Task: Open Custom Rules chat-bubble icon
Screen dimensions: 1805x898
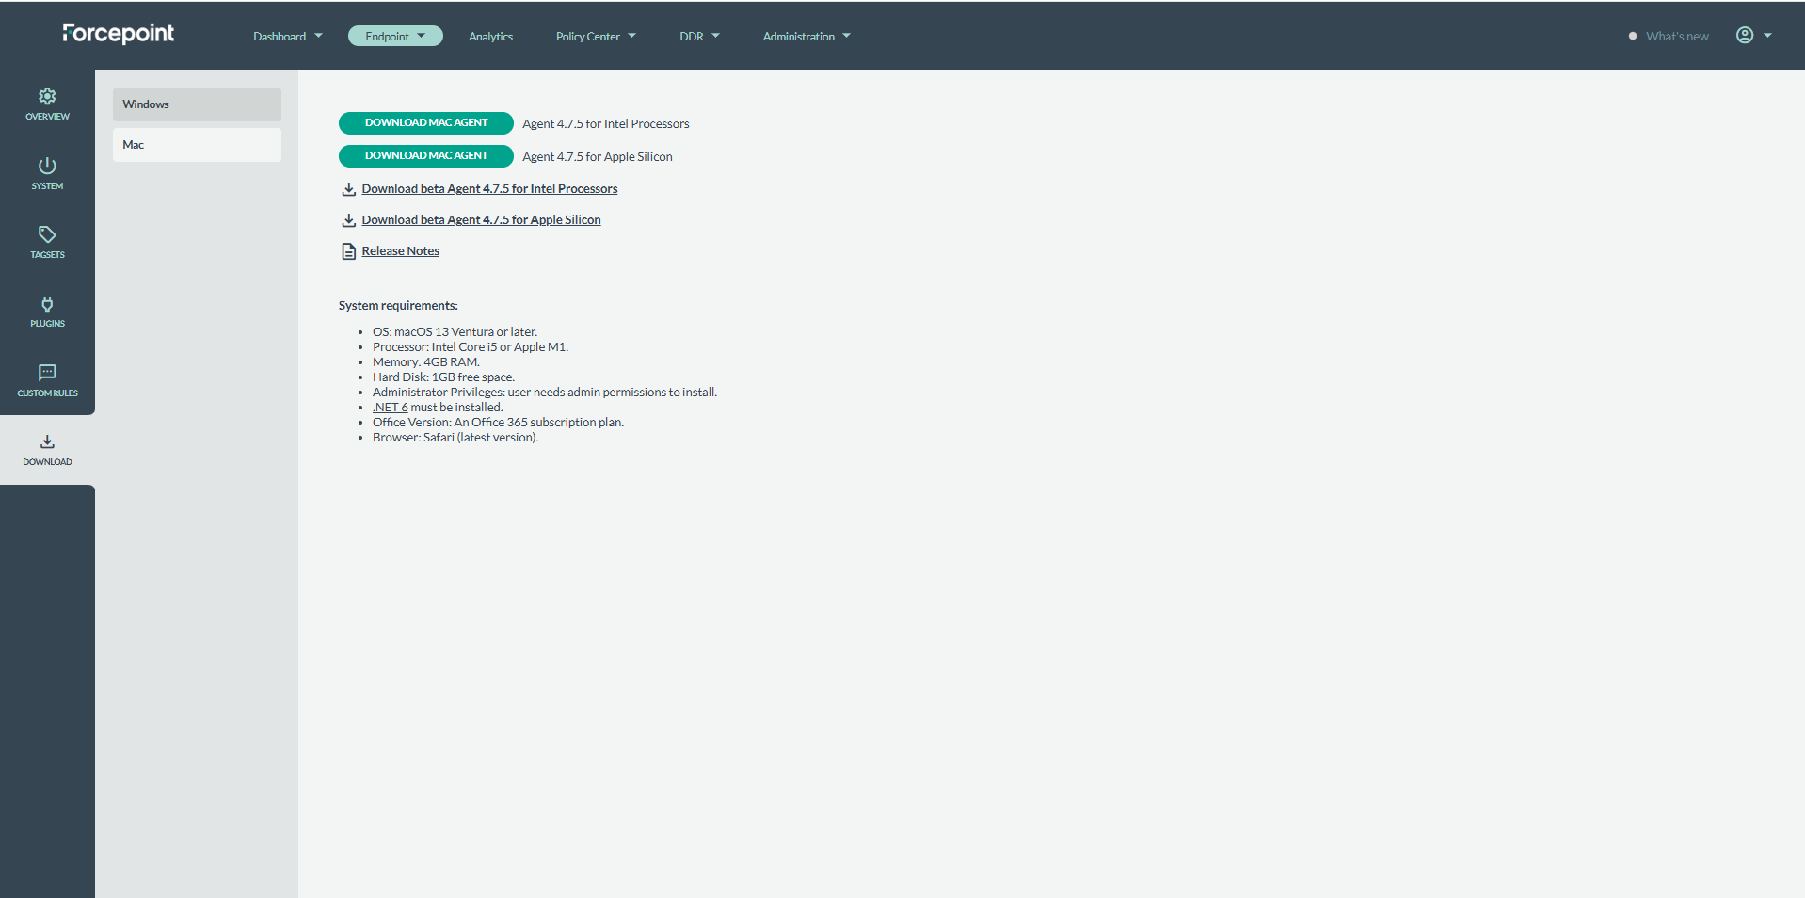Action: (x=47, y=372)
